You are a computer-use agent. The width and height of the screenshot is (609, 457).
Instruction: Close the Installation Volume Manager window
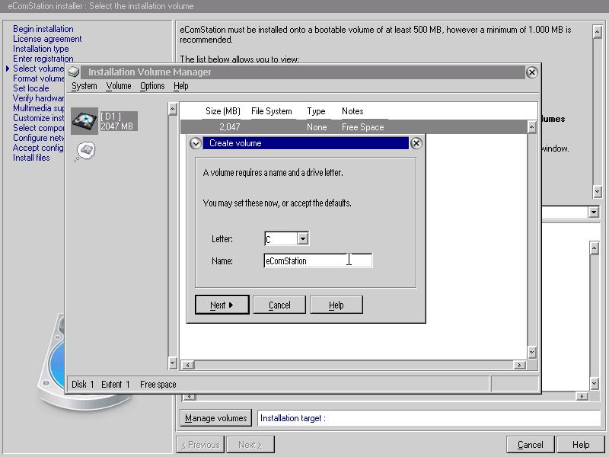click(x=531, y=72)
